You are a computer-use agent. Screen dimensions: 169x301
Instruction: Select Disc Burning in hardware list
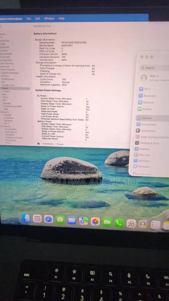pos(7,63)
